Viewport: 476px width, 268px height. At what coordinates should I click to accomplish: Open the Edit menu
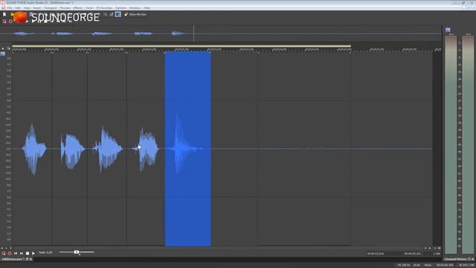click(18, 8)
